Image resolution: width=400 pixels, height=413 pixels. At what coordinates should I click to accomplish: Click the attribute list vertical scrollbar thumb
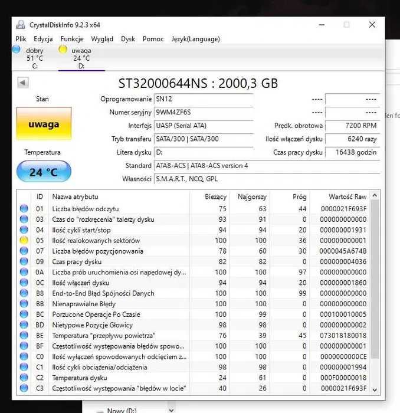[x=375, y=279]
